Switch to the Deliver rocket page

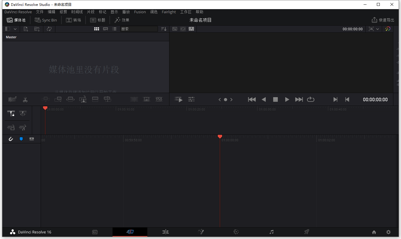307,232
